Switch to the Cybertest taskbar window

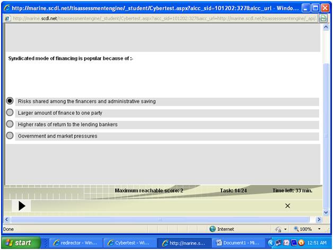pos(130,243)
